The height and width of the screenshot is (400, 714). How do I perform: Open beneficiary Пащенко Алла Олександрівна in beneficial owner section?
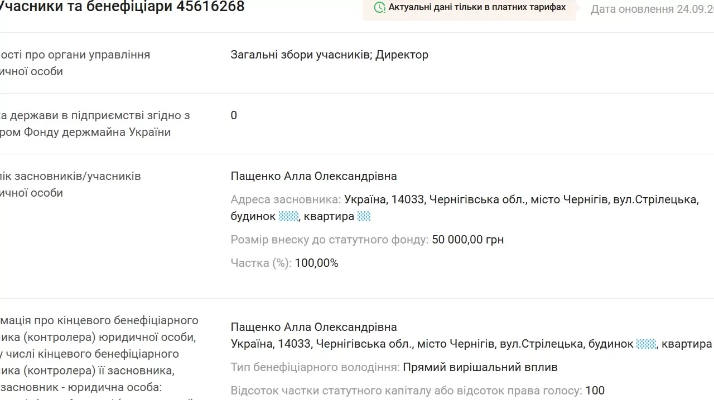coord(313,327)
